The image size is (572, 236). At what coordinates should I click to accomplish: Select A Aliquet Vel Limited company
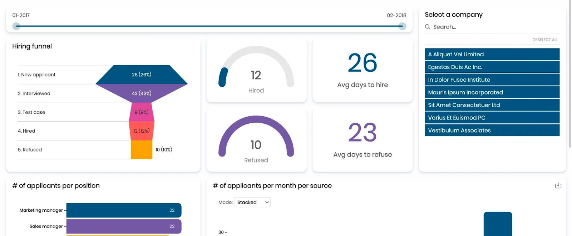click(x=492, y=54)
